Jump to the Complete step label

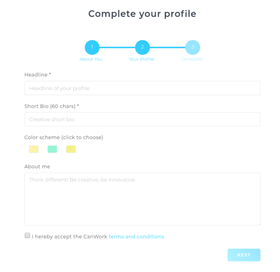click(x=191, y=59)
